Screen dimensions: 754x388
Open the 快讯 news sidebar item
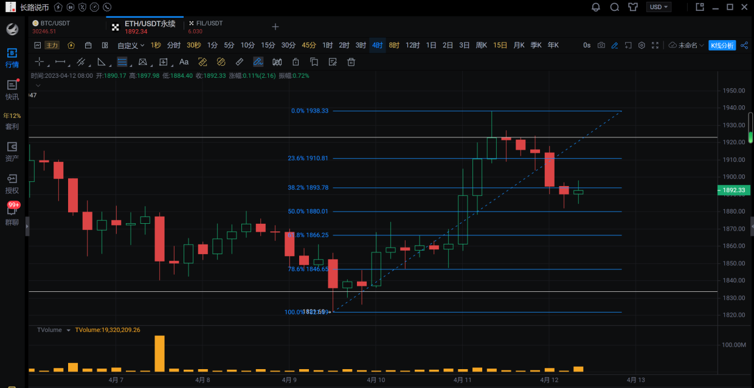point(12,89)
